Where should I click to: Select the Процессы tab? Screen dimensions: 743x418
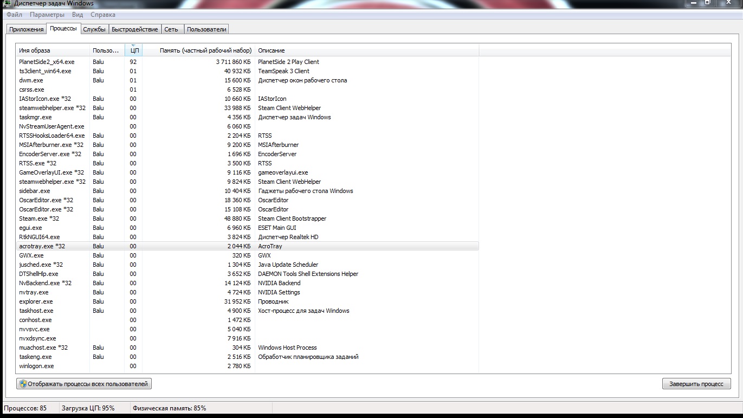pyautogui.click(x=63, y=28)
